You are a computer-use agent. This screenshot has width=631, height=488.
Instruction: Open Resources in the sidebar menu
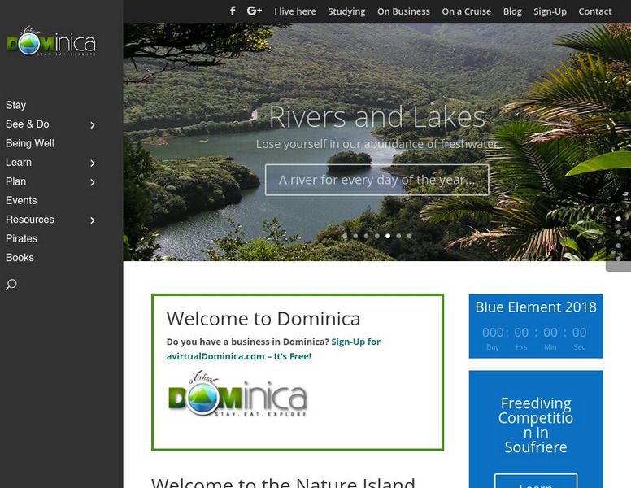pyautogui.click(x=30, y=220)
